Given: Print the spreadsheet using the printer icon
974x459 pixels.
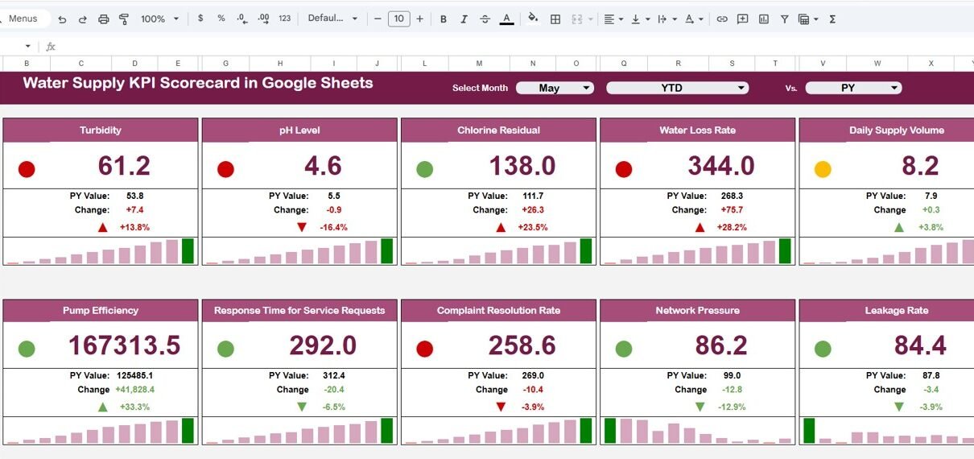Looking at the screenshot, I should point(103,19).
